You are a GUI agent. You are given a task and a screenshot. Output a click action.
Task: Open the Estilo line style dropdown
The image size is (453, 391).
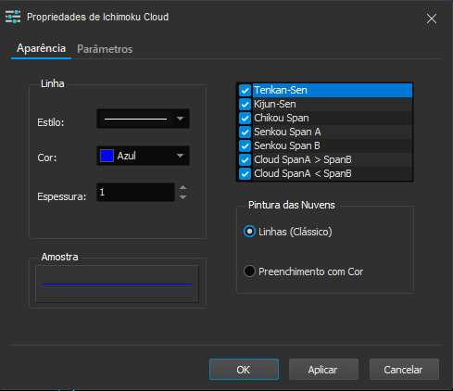coord(143,119)
